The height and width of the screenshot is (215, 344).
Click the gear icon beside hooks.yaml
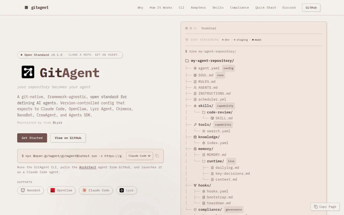204,191
